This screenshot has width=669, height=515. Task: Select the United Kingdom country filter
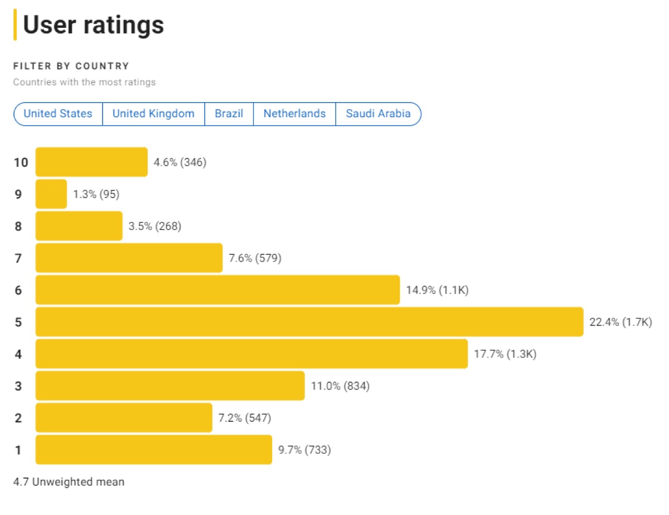[153, 114]
